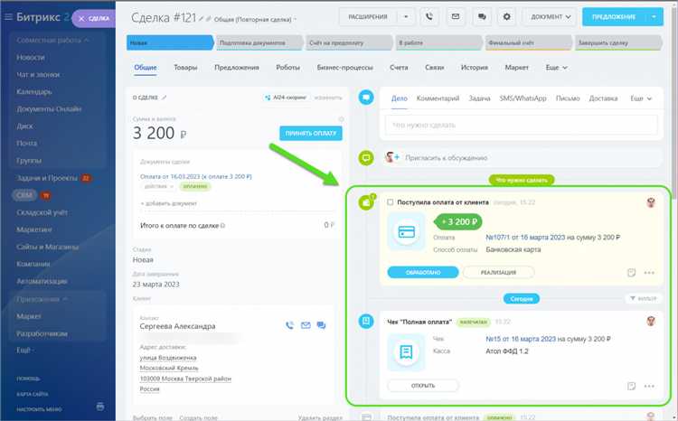The height and width of the screenshot is (421, 678).
Task: Switch to the Предложения tab
Action: pyautogui.click(x=237, y=68)
